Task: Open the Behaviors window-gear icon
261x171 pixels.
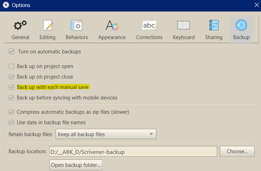Action: 77,26
